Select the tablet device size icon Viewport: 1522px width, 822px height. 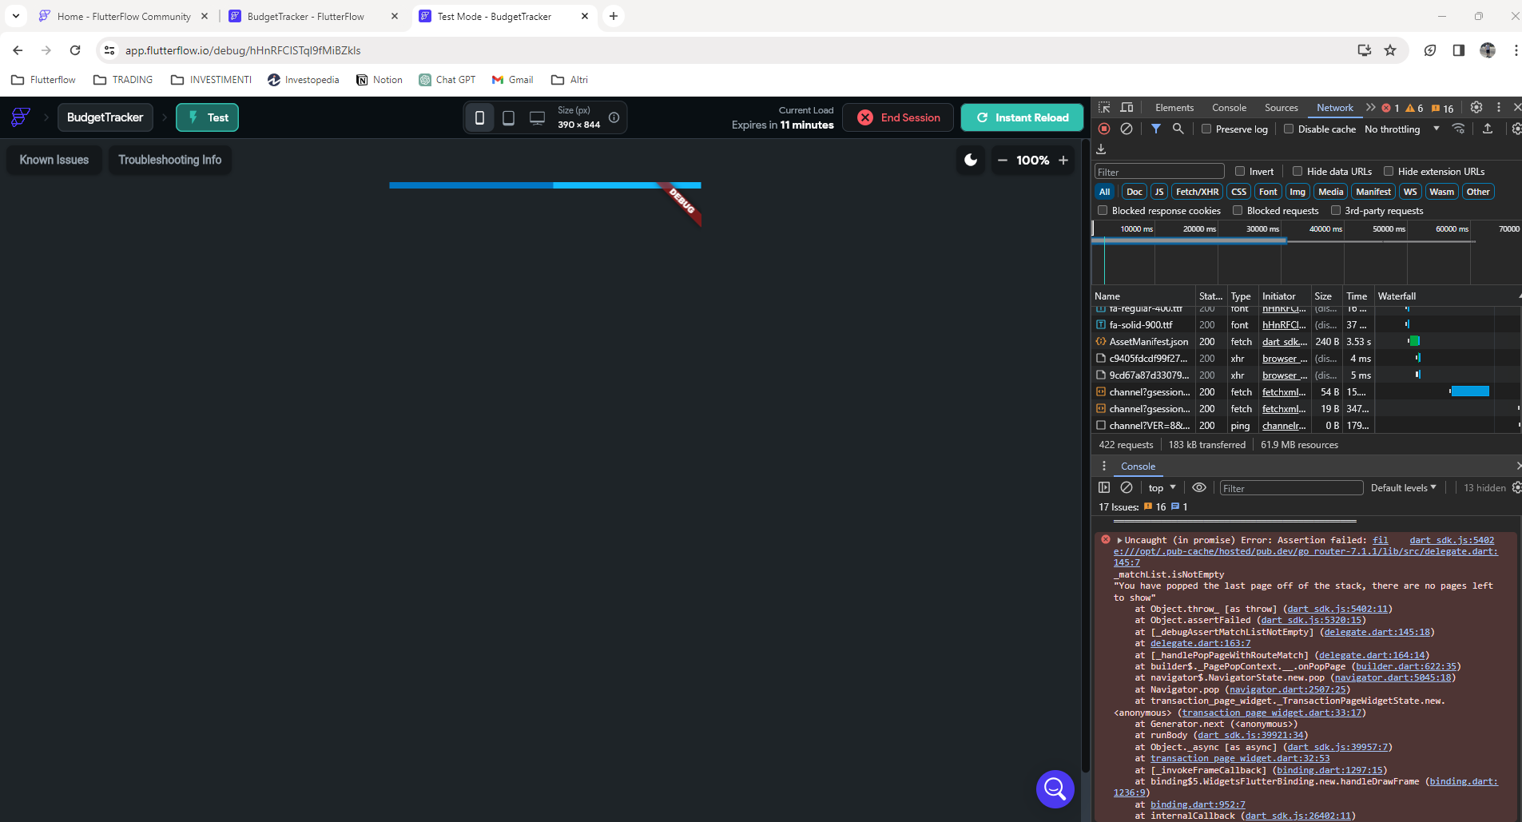coord(508,117)
